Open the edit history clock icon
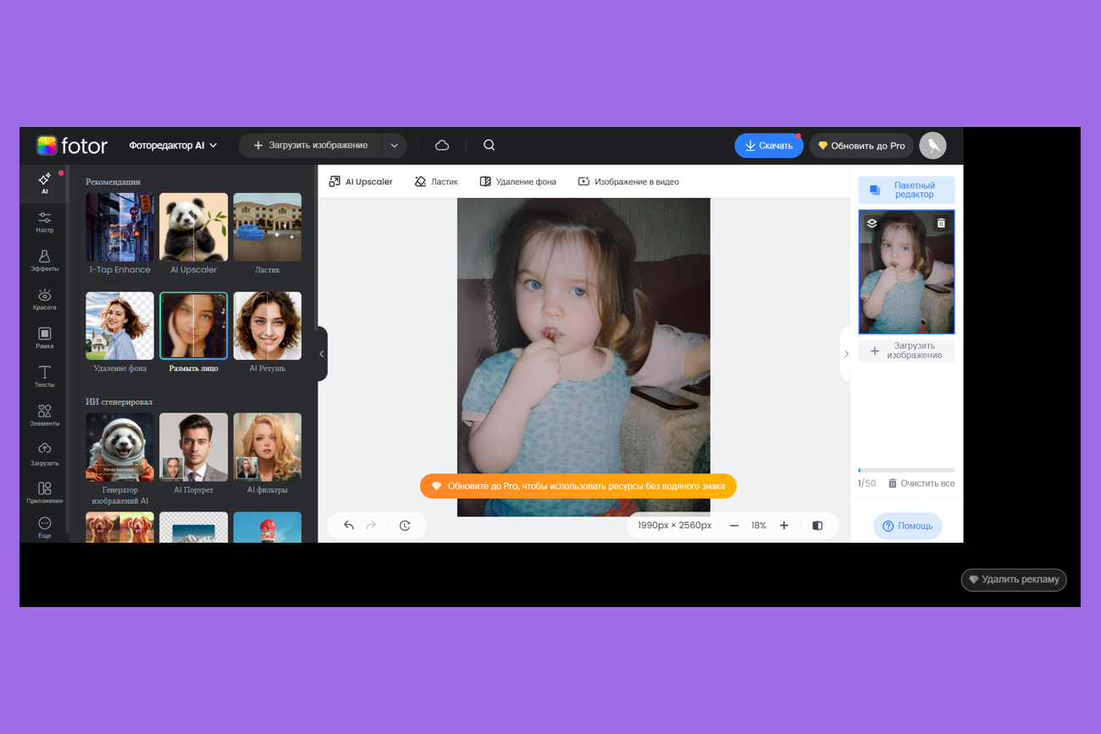Viewport: 1101px width, 734px height. click(405, 526)
